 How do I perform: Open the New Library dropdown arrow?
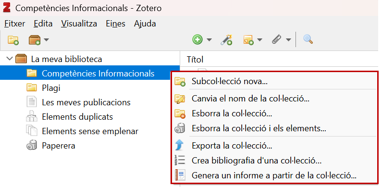[46, 40]
